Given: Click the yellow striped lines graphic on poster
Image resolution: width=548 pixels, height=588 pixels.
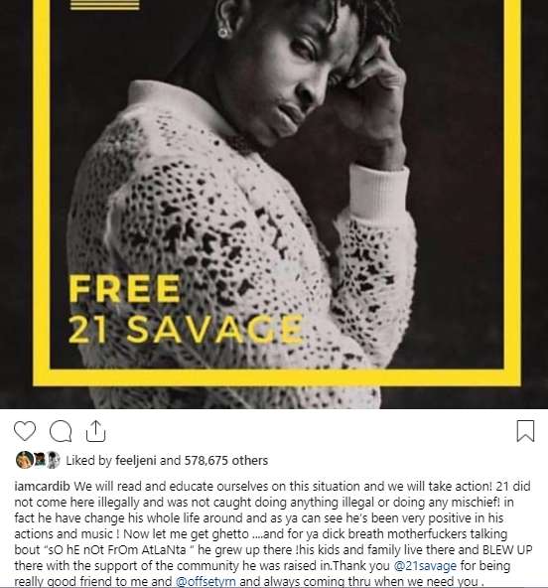Looking at the screenshot, I should pos(105,5).
